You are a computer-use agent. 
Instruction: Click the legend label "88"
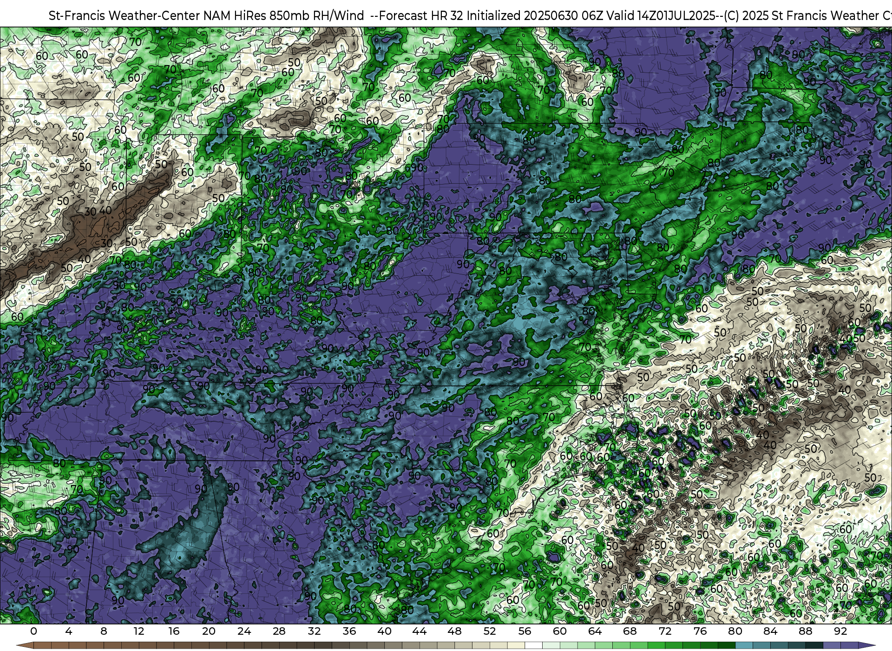pyautogui.click(x=805, y=631)
